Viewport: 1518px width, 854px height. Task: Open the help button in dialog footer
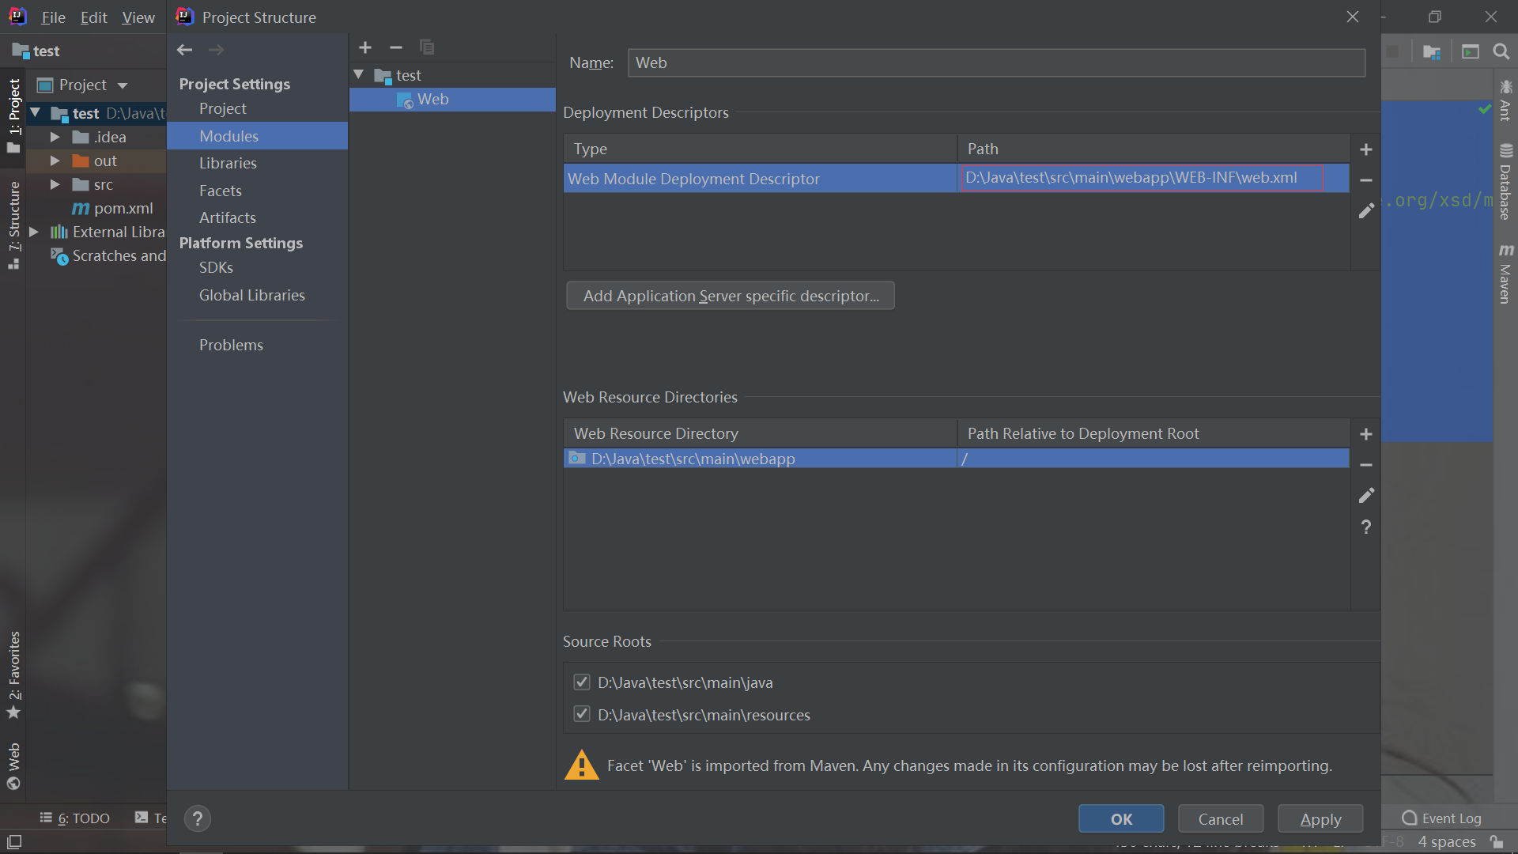198,818
